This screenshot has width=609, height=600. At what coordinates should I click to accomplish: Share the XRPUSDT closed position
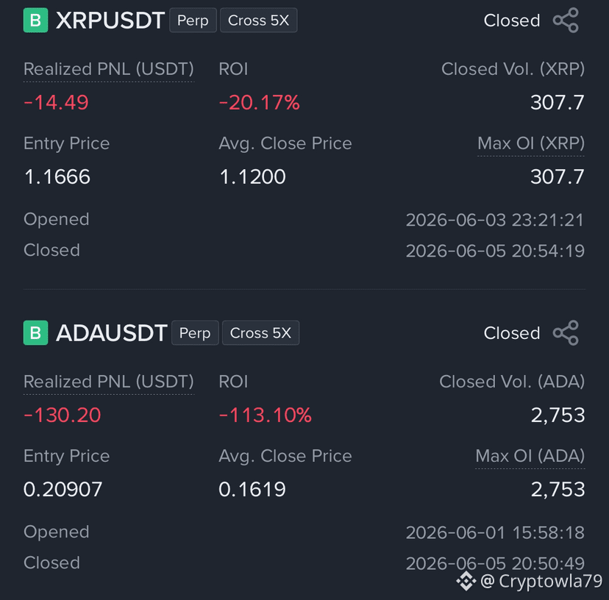tap(566, 20)
